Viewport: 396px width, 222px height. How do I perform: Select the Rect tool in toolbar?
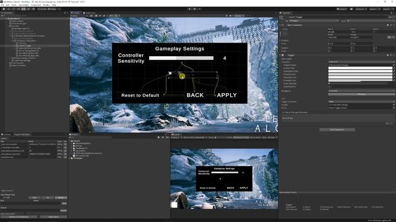(x=24, y=9)
